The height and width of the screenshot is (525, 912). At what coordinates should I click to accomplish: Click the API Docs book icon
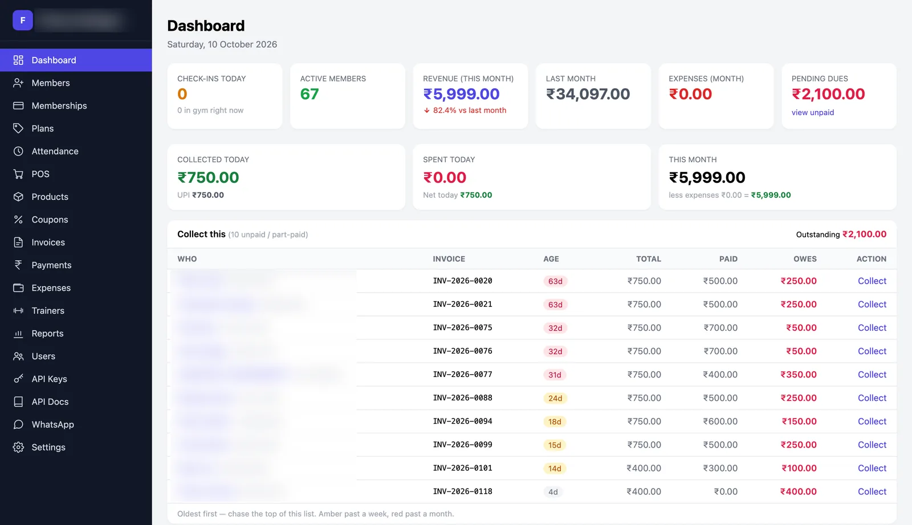click(18, 401)
